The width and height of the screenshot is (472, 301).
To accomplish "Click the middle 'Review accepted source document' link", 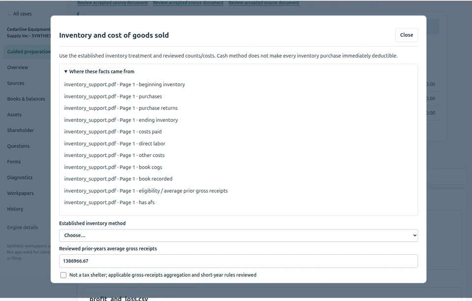I will pyautogui.click(x=188, y=3).
